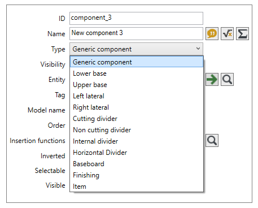Click the Name text field
Screen dimensions: 258x208
136,33
